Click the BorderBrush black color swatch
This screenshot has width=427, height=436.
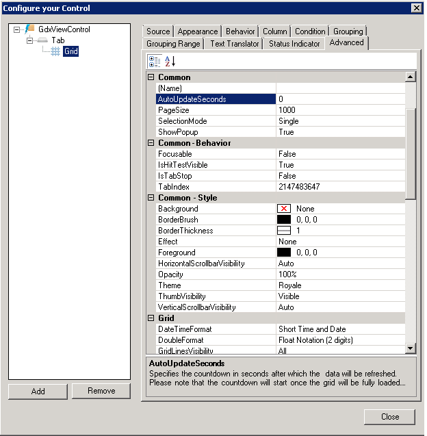pyautogui.click(x=284, y=220)
